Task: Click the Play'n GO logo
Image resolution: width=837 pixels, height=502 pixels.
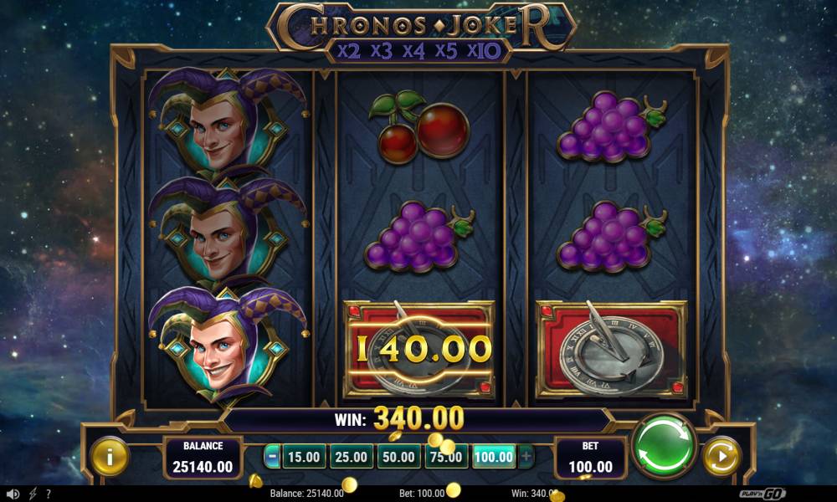Action: [763, 494]
